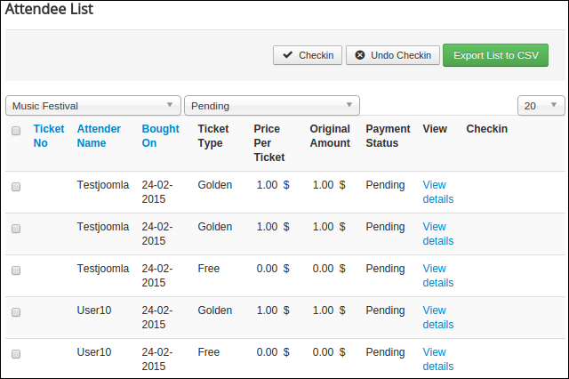View details of User10 Free ticket
The height and width of the screenshot is (379, 569).
(437, 359)
